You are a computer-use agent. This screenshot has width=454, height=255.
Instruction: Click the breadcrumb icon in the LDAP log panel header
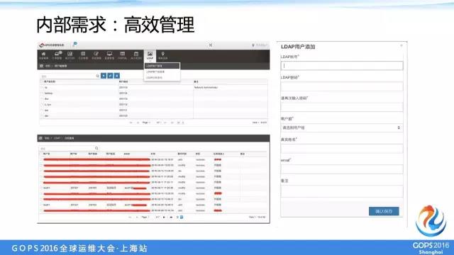tap(40, 138)
